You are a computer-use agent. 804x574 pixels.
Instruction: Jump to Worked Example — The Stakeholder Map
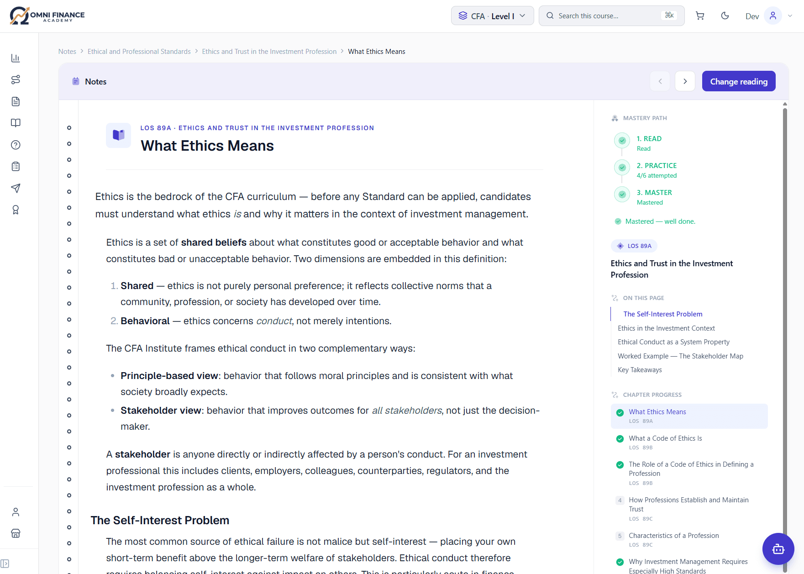click(680, 356)
